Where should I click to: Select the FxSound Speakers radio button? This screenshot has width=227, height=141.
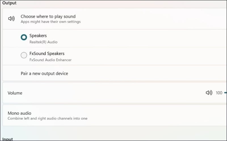(x=24, y=55)
